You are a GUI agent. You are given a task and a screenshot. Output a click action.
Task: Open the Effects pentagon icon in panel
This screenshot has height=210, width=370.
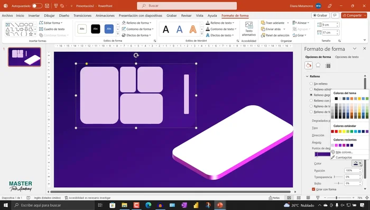(x=318, y=65)
